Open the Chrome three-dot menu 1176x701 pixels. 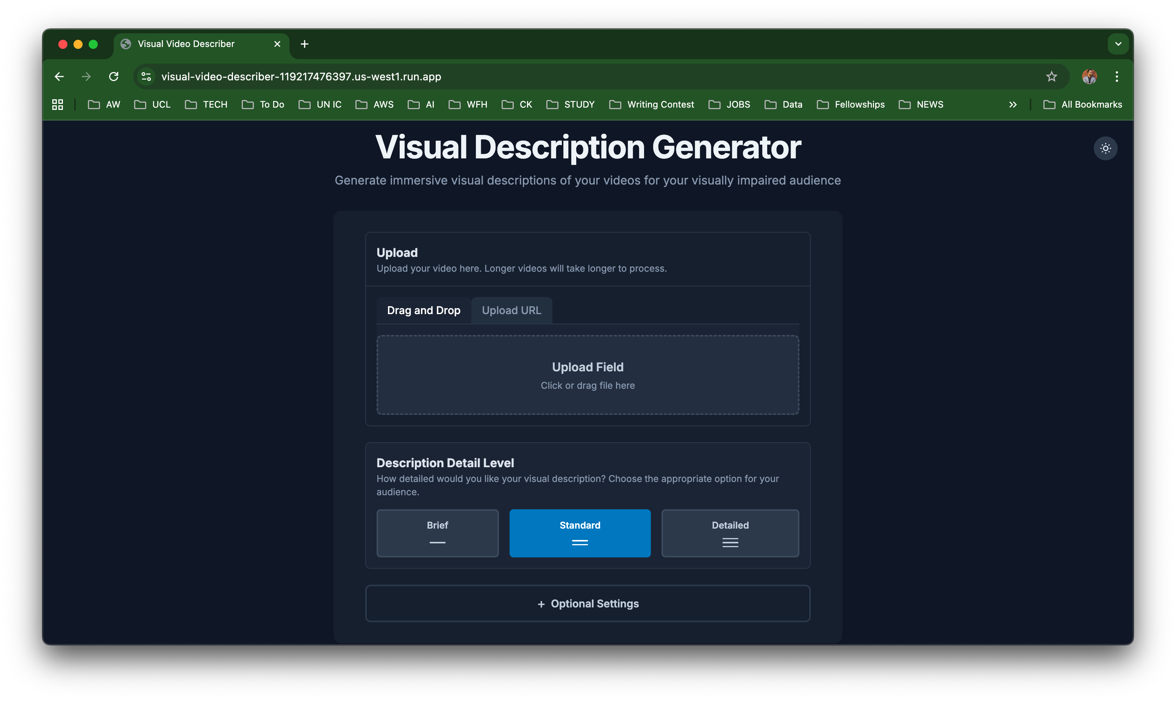pos(1117,77)
